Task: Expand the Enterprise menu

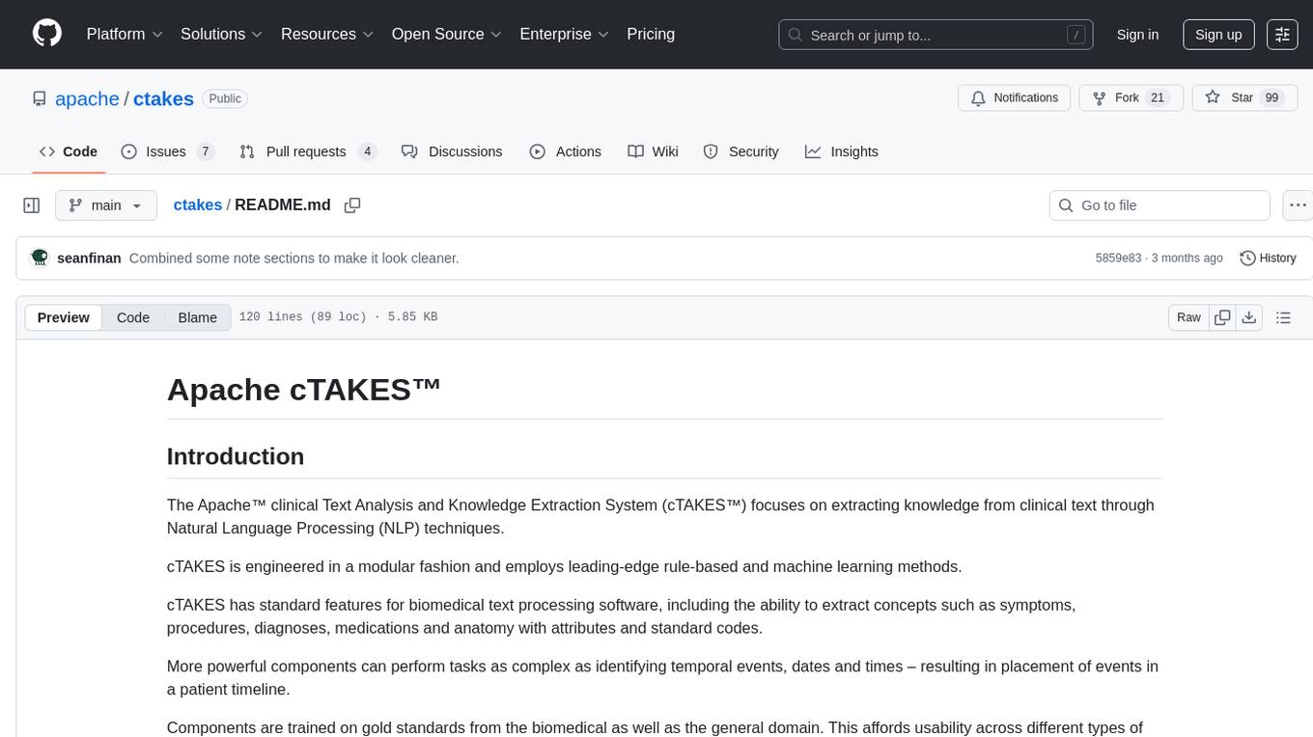Action: pos(564,34)
